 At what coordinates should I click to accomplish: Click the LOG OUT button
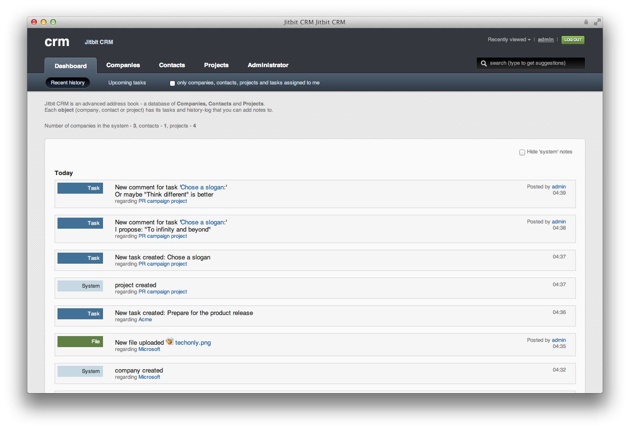tap(573, 40)
